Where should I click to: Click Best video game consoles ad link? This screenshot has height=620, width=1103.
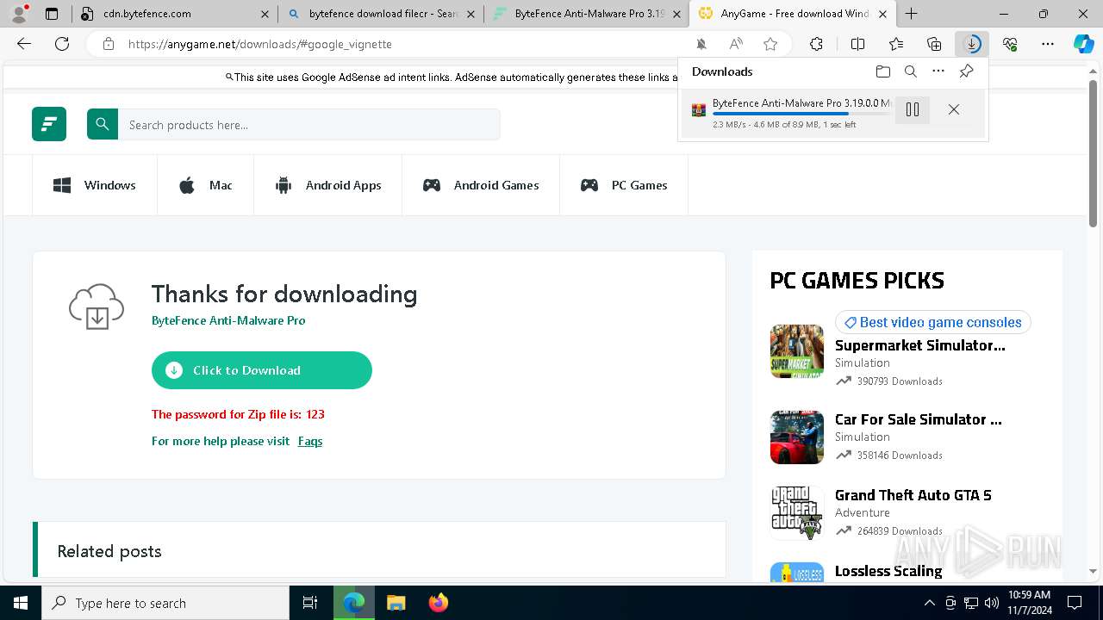pos(932,322)
